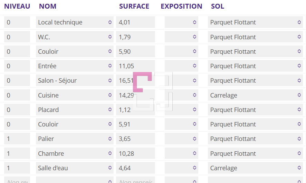Click the empty Non renseigné surface field

pos(135,180)
